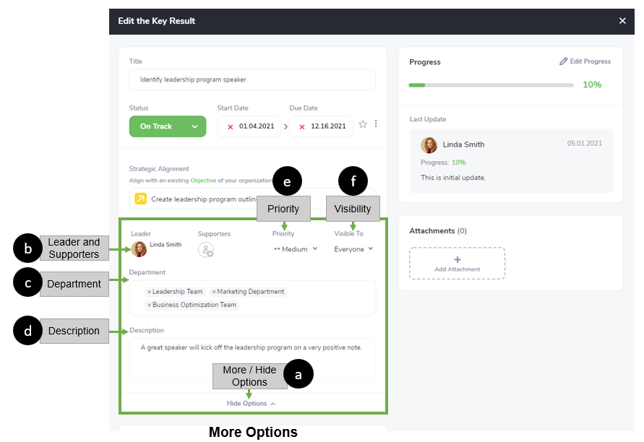Open the three-dot more menu

click(376, 124)
